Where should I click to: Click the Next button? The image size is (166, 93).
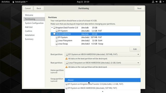tap(139, 8)
